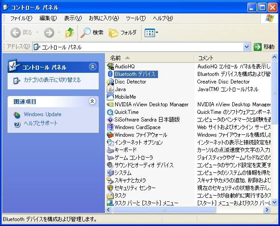Open the MobileMe icon
The width and height of the screenshot is (280, 226).
(x=110, y=97)
